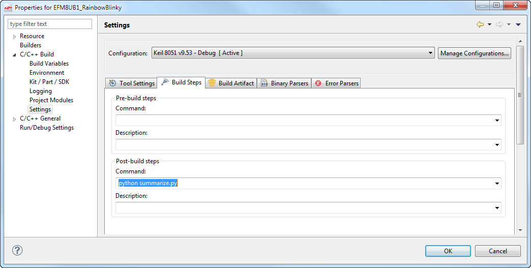The image size is (531, 268).
Task: Click the Manage Configurations button
Action: tap(475, 53)
